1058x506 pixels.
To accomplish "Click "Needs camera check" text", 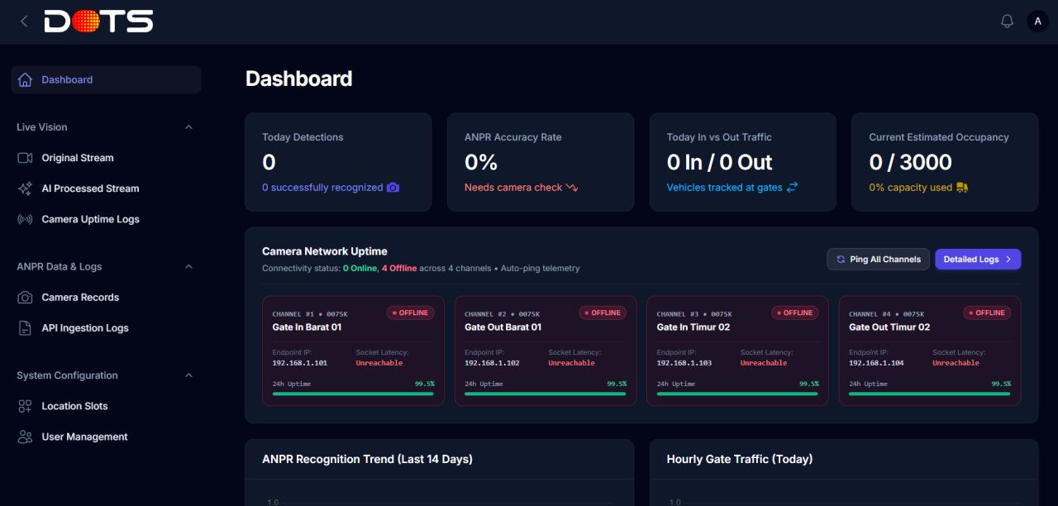I will tap(513, 188).
